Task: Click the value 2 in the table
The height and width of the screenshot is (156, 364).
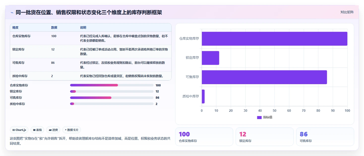Action: [52, 76]
